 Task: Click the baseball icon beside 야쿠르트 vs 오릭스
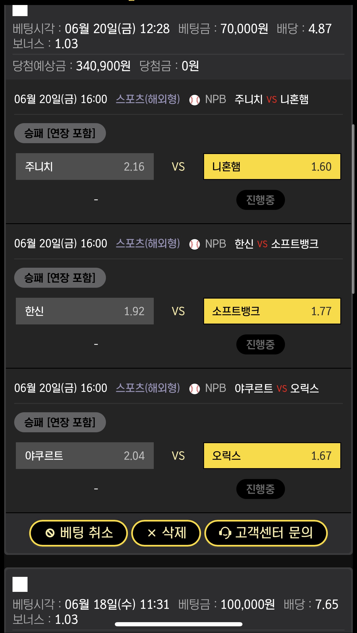(195, 389)
